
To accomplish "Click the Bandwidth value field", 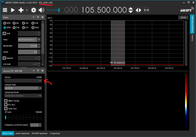I will (x=28, y=46).
